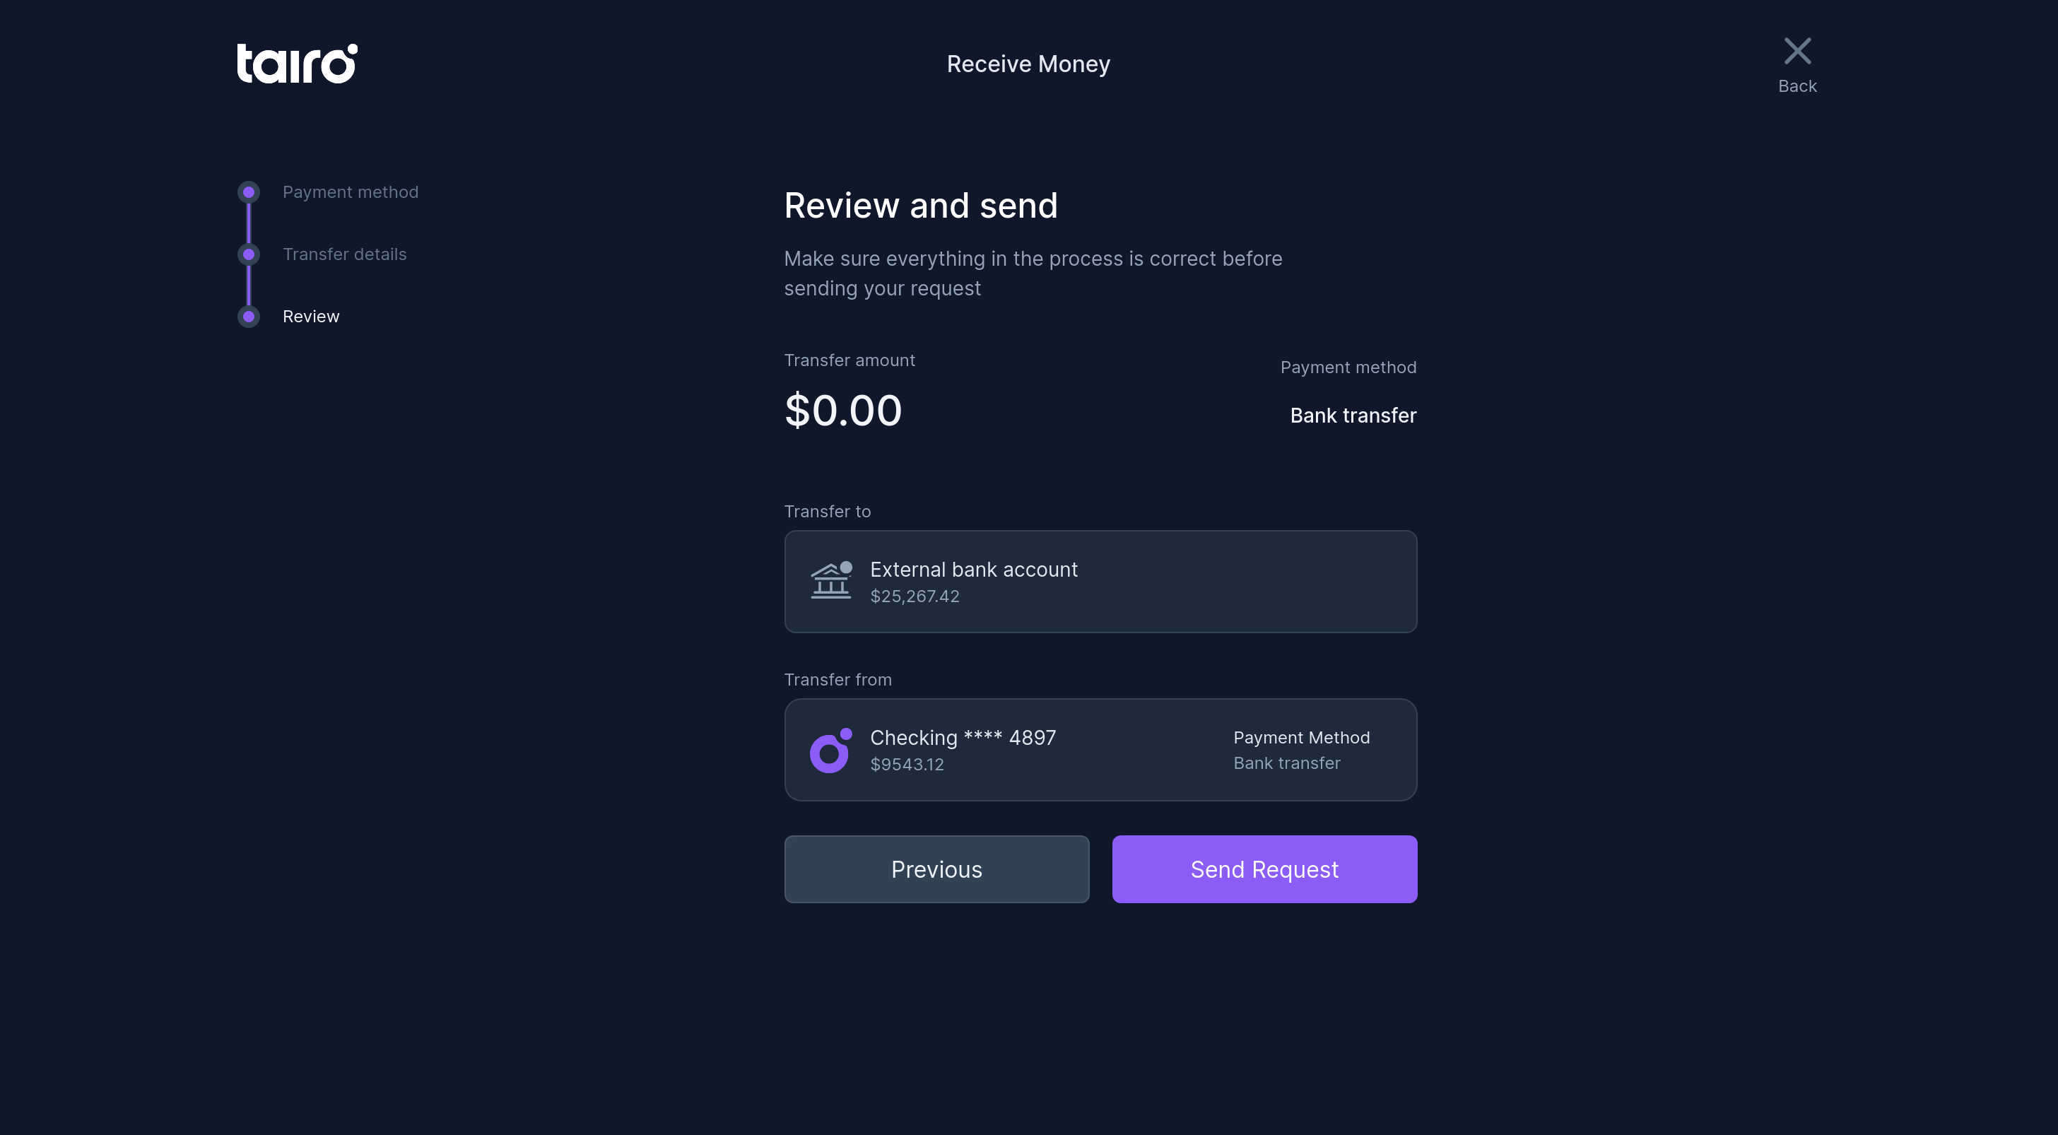Open the Transfer details step label
This screenshot has height=1135, width=2058.
click(x=344, y=255)
